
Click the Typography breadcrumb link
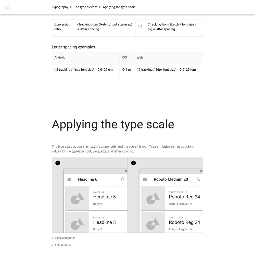60,7
